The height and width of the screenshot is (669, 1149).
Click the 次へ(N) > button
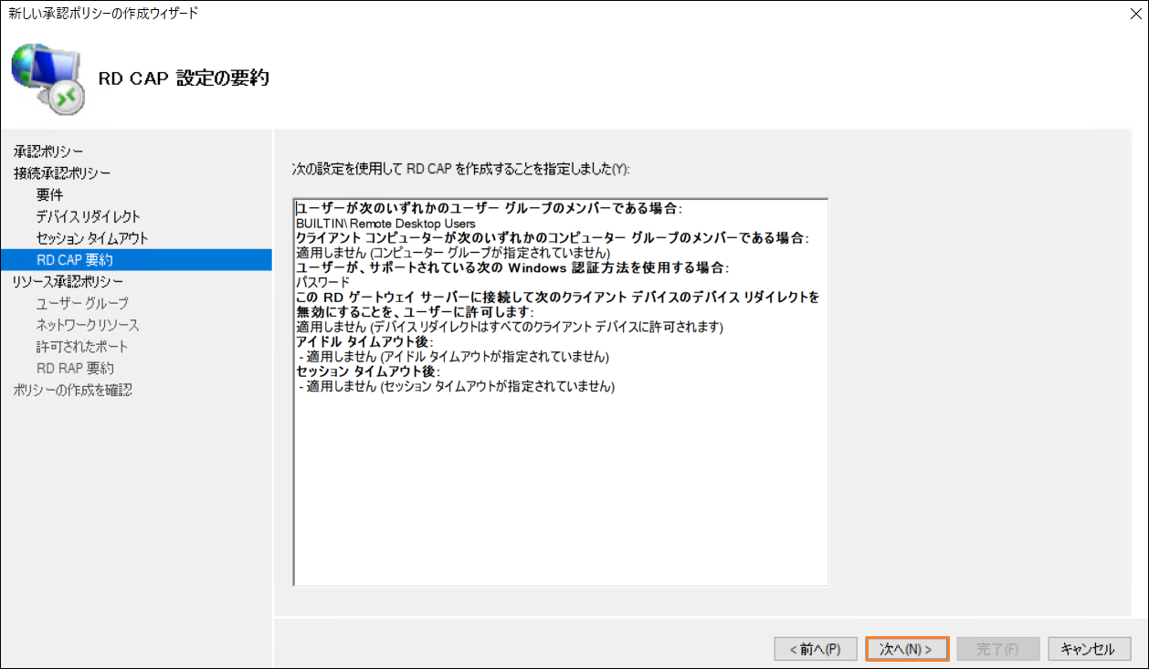[x=907, y=649]
